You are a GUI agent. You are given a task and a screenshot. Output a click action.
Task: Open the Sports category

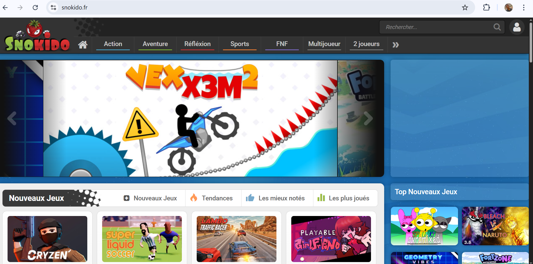(240, 44)
